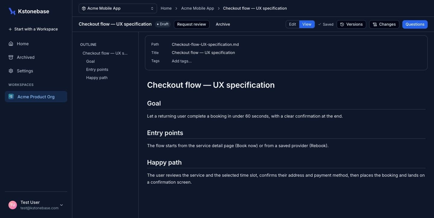Open the Acme Mobile App project dropdown

tap(118, 8)
